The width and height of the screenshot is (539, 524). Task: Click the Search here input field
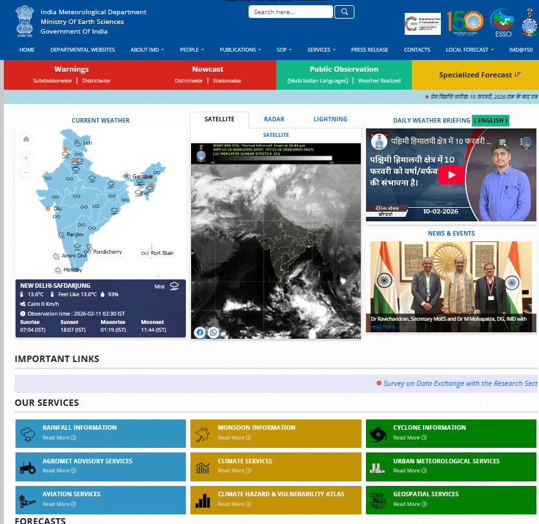tap(290, 12)
